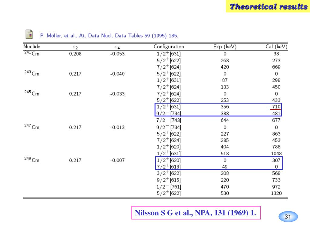Click the Exp value 49
Screen dimensions: 310x232
click(225, 167)
